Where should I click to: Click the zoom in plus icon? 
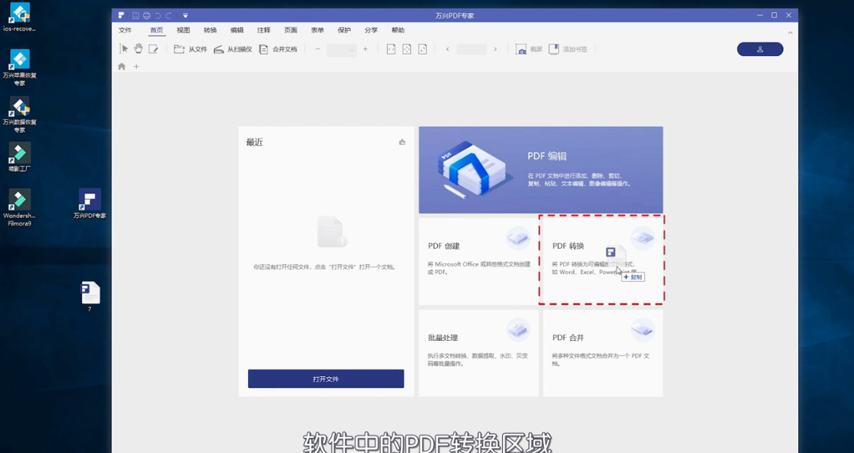tap(366, 49)
